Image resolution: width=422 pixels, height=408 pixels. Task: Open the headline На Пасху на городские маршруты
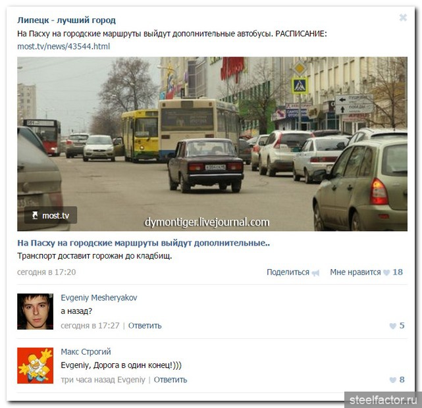[144, 243]
